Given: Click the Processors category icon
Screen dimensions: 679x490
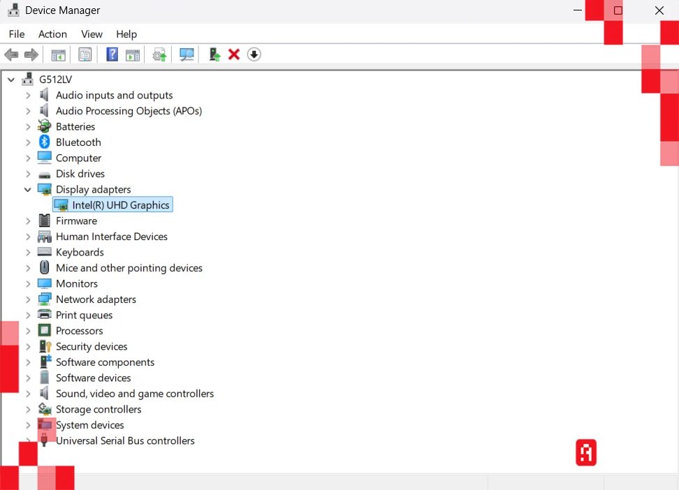Looking at the screenshot, I should (x=44, y=331).
